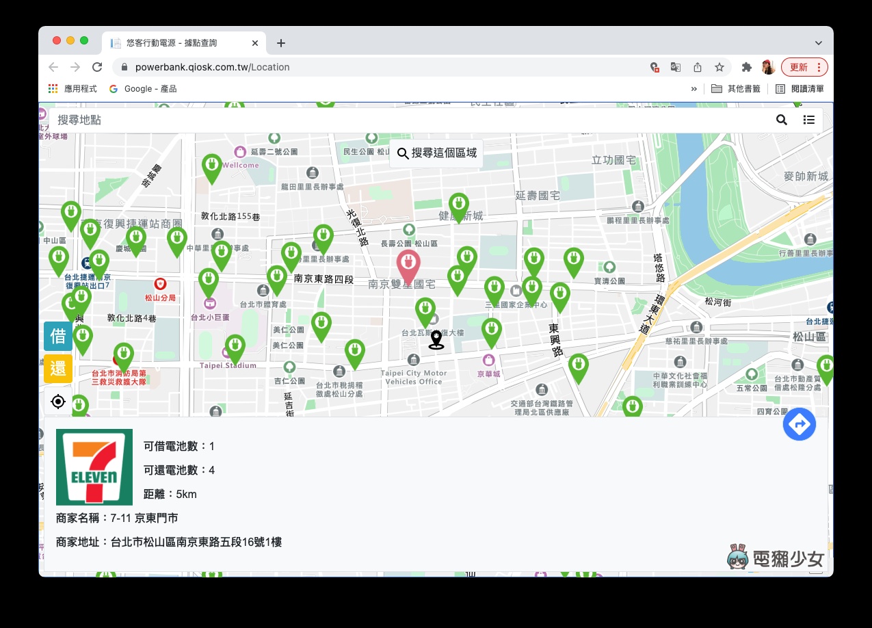872x628 pixels.
Task: Toggle the 借 borrow filter
Action: tap(58, 336)
